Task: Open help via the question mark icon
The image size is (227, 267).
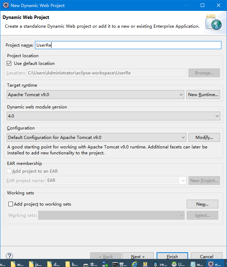Action: click(x=9, y=256)
